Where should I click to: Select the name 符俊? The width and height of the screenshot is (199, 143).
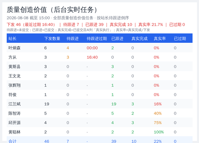(12, 95)
